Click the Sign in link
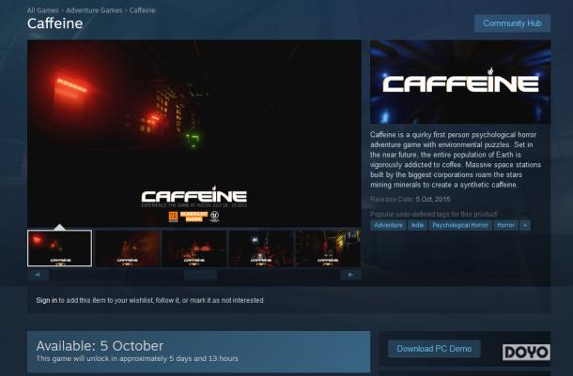The width and height of the screenshot is (573, 376). tap(46, 300)
